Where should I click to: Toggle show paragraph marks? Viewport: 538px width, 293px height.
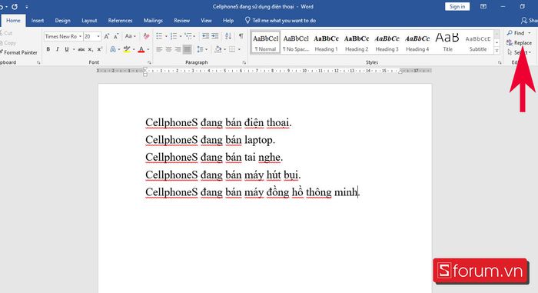point(241,36)
